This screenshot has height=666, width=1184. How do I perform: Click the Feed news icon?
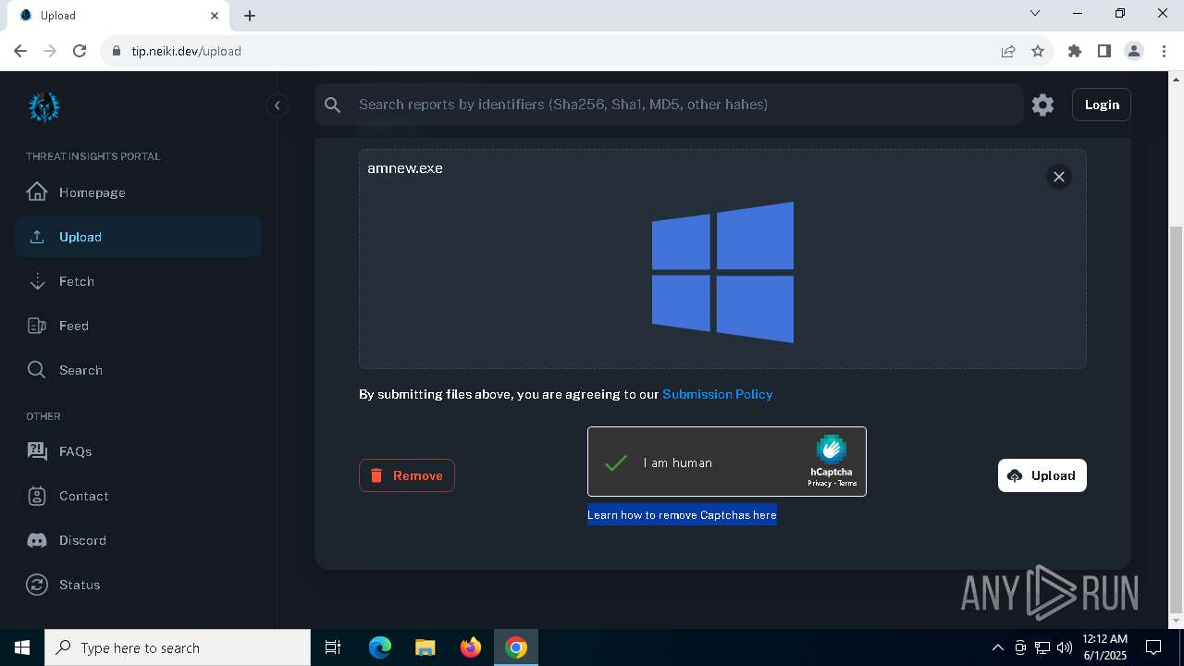[37, 326]
